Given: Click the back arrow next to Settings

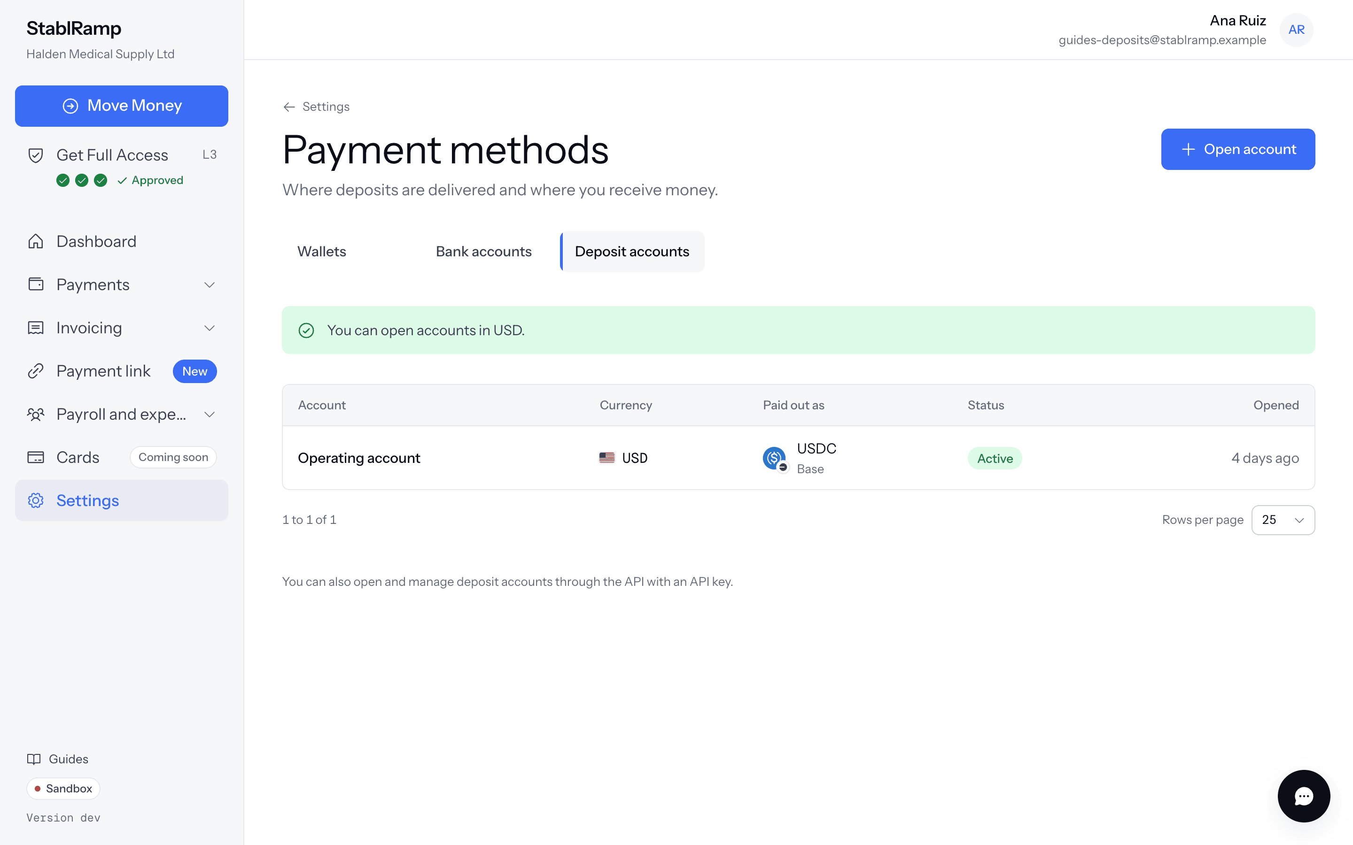Looking at the screenshot, I should coord(289,107).
